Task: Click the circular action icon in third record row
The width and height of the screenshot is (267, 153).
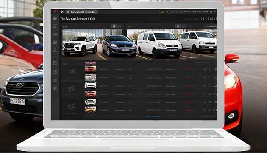Action: point(205,86)
